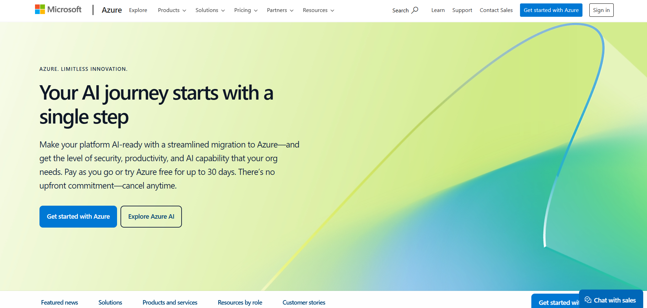Select the Products and services tab
The image size is (647, 308).
pyautogui.click(x=170, y=303)
